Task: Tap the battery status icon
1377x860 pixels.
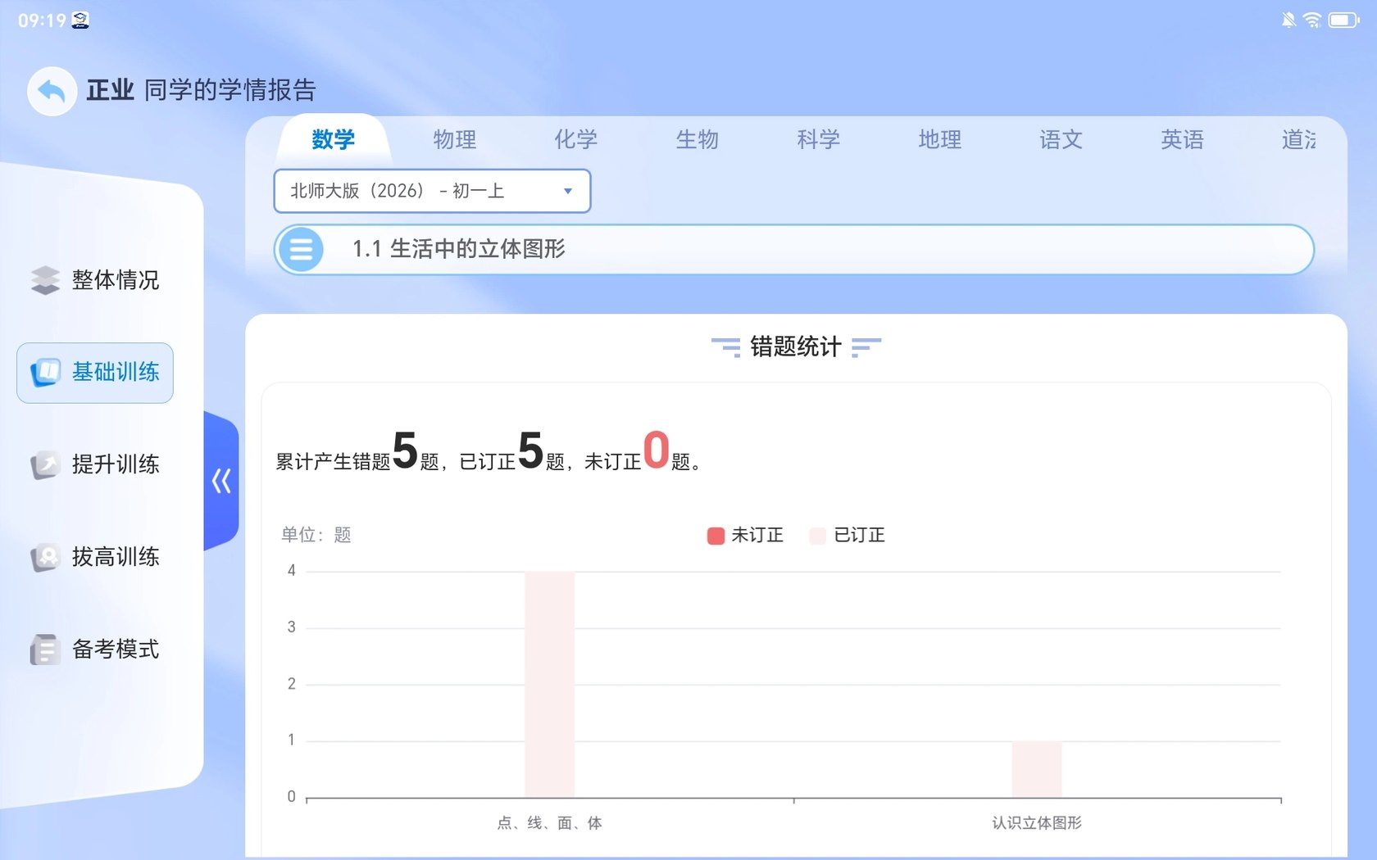Action: (x=1343, y=20)
